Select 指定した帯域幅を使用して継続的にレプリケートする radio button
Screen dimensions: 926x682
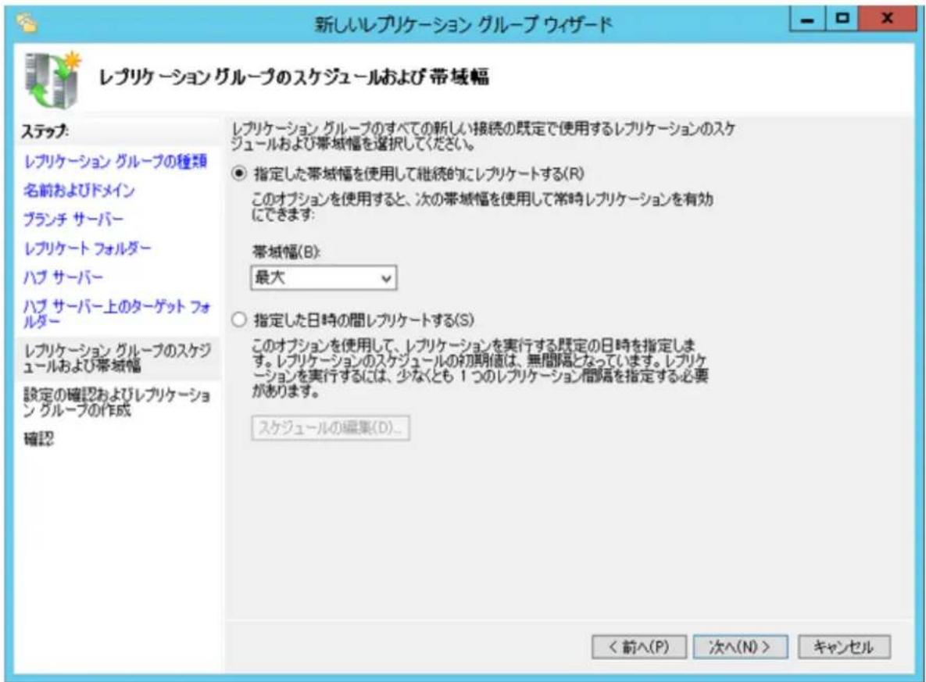(x=239, y=173)
